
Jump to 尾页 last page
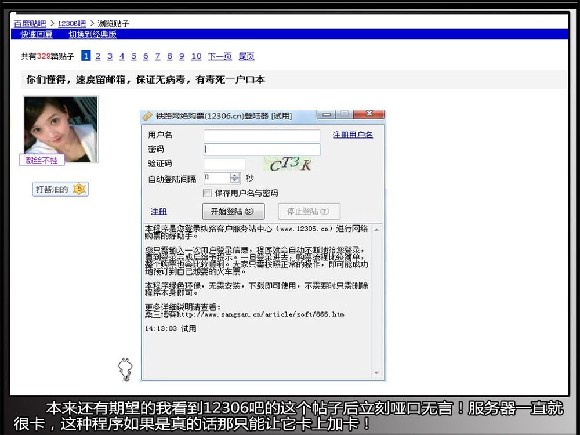[246, 56]
